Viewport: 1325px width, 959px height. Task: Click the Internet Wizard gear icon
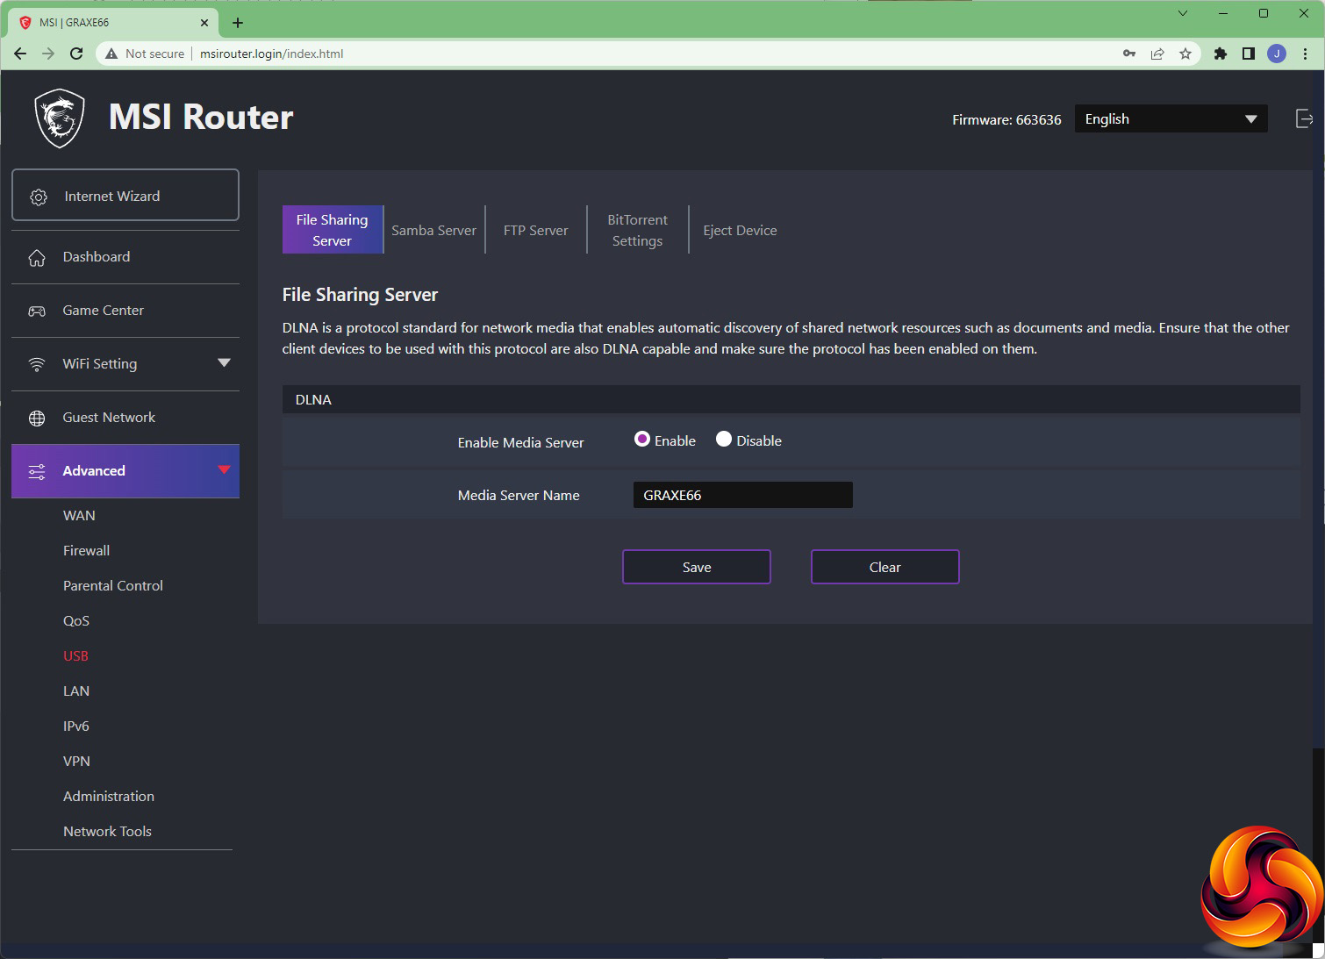click(x=39, y=197)
